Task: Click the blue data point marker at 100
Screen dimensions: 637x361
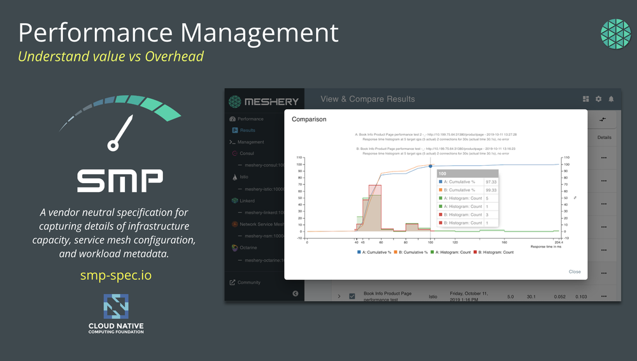Action: point(431,166)
